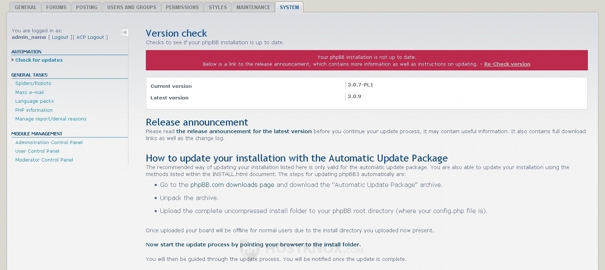Image resolution: width=605 pixels, height=270 pixels.
Task: Click the Automation section header
Action: click(x=26, y=51)
